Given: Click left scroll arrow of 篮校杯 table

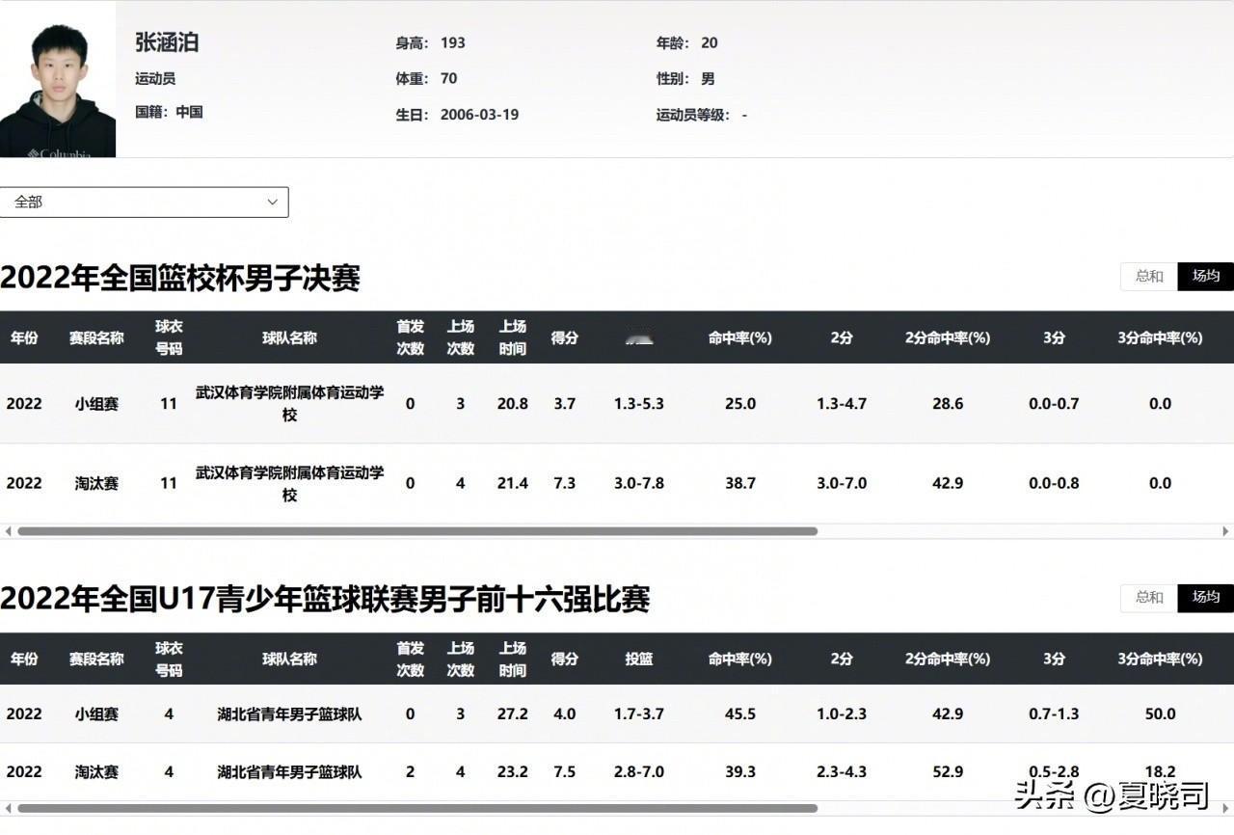Looking at the screenshot, I should pos(8,531).
